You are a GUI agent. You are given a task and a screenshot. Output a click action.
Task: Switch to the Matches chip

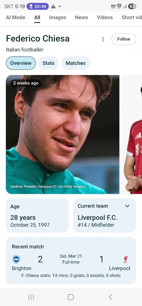click(x=76, y=63)
